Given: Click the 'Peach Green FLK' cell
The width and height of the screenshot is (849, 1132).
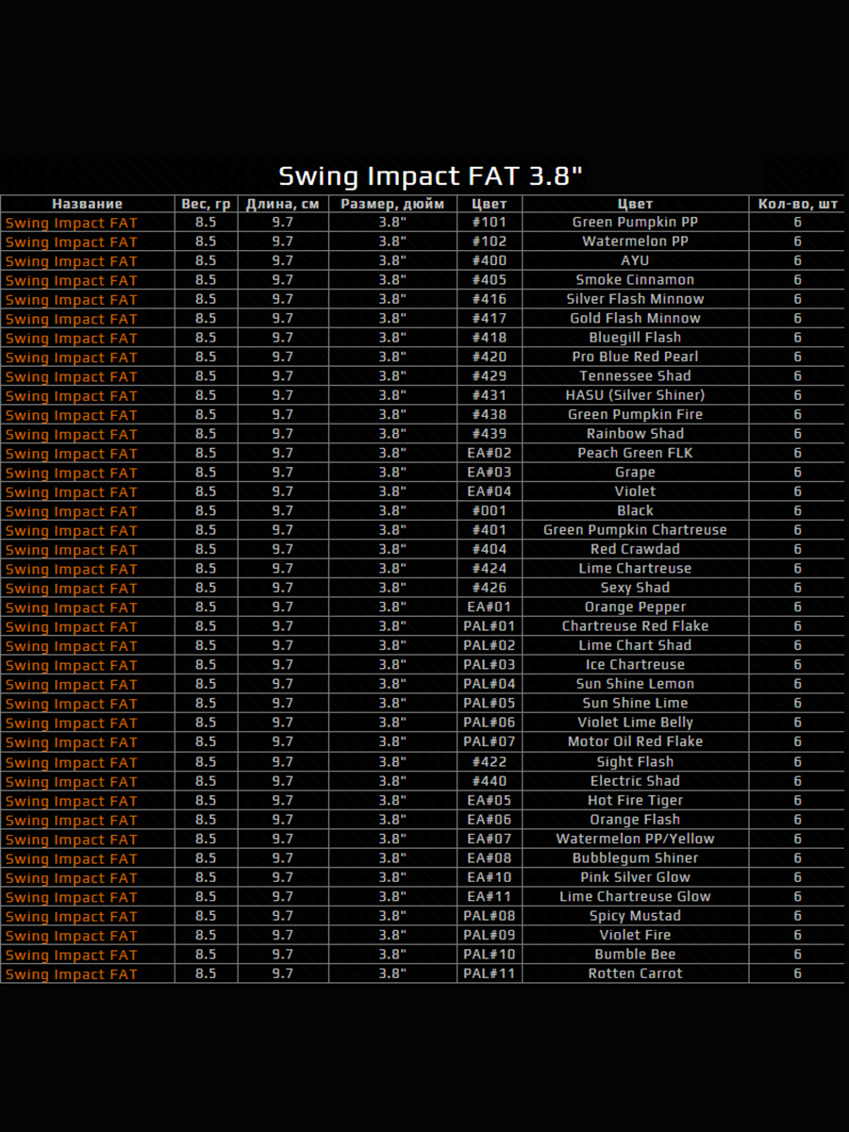Looking at the screenshot, I should 636,454.
